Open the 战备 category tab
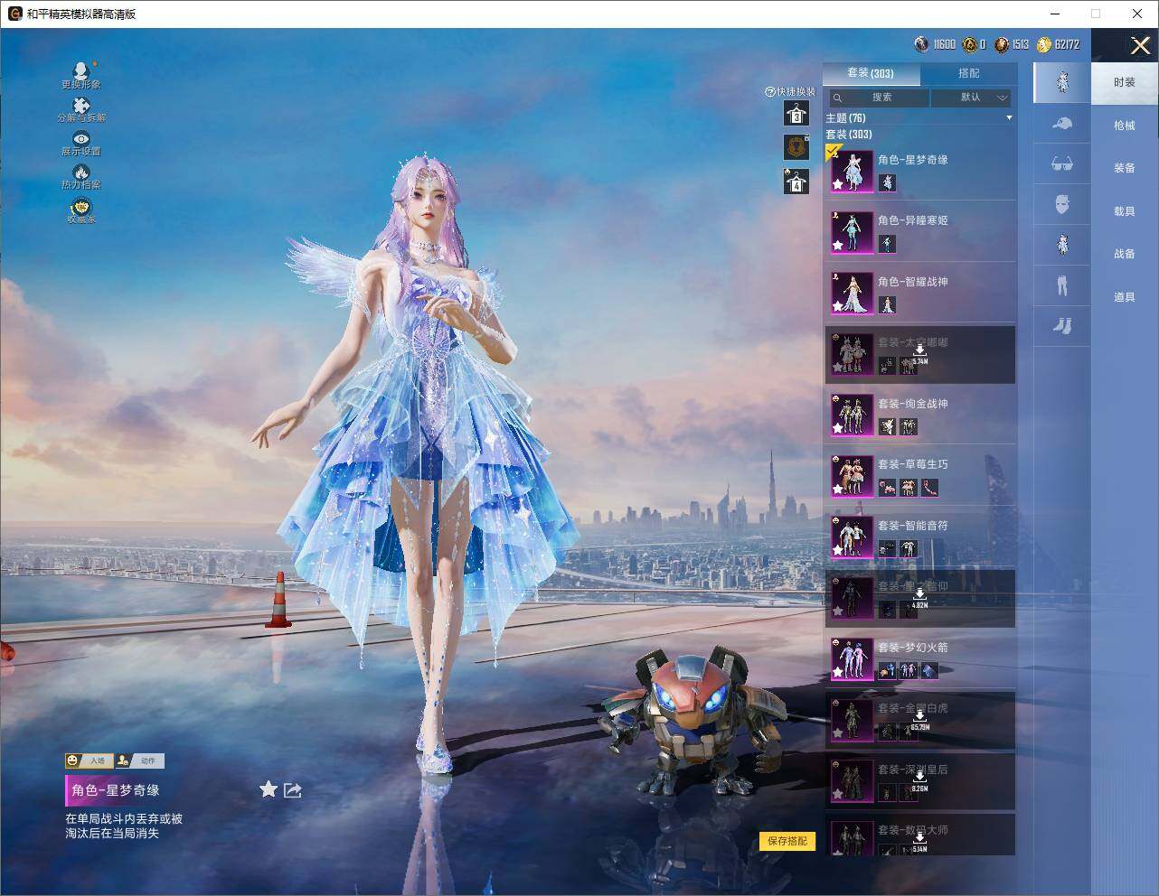The width and height of the screenshot is (1159, 896). (x=1125, y=254)
